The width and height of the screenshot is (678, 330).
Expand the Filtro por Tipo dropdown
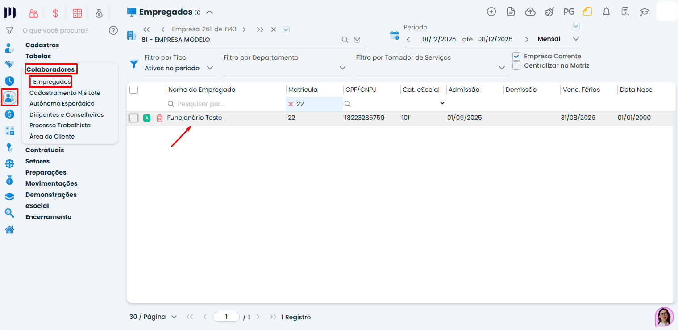(211, 68)
